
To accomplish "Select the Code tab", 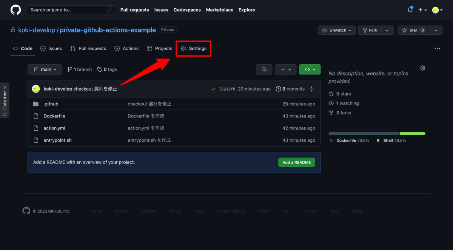I will [23, 48].
